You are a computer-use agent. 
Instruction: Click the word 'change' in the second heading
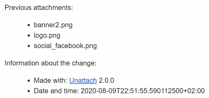coord(83,63)
